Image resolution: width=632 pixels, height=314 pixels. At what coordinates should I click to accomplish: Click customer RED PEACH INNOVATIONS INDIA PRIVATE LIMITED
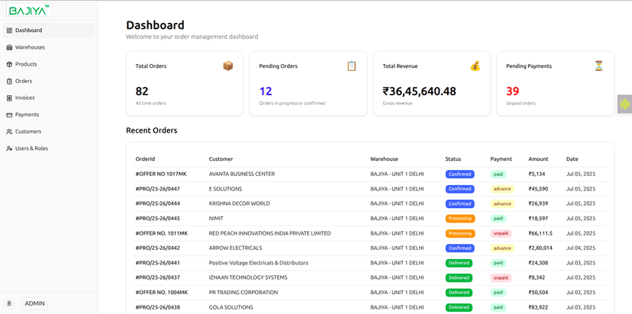[x=269, y=233]
